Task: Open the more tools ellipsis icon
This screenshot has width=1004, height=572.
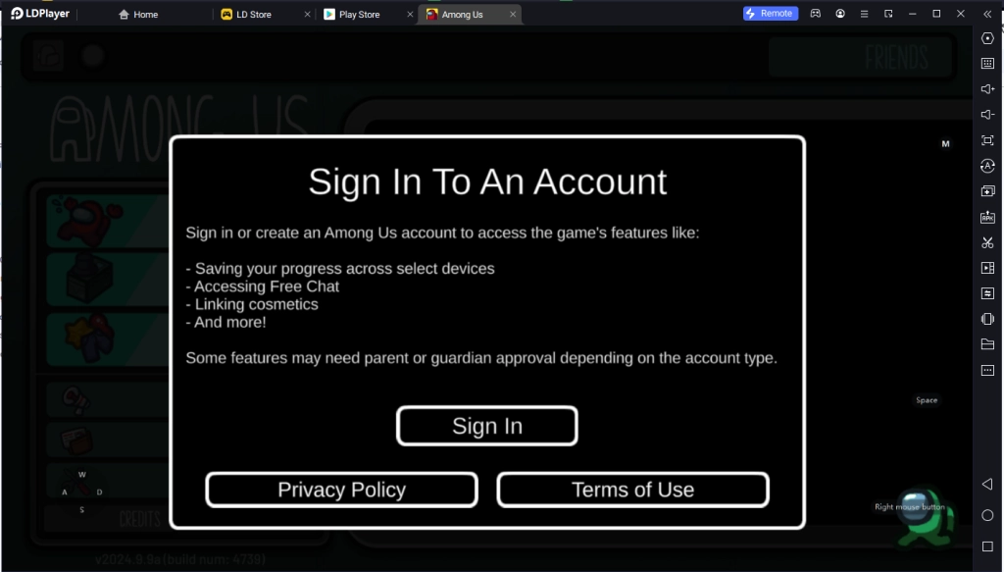Action: pyautogui.click(x=987, y=370)
